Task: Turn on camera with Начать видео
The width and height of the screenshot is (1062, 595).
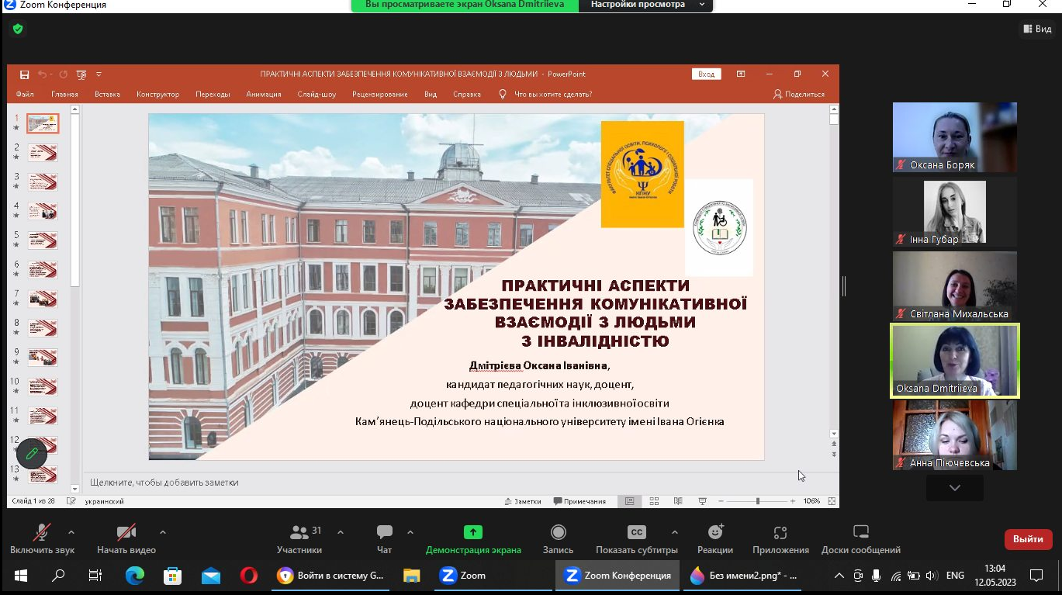Action: (126, 539)
